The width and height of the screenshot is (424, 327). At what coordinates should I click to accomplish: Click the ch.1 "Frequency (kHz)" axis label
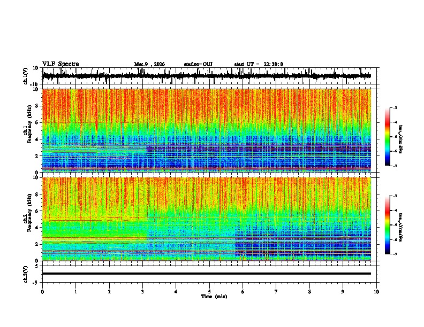[29, 124]
